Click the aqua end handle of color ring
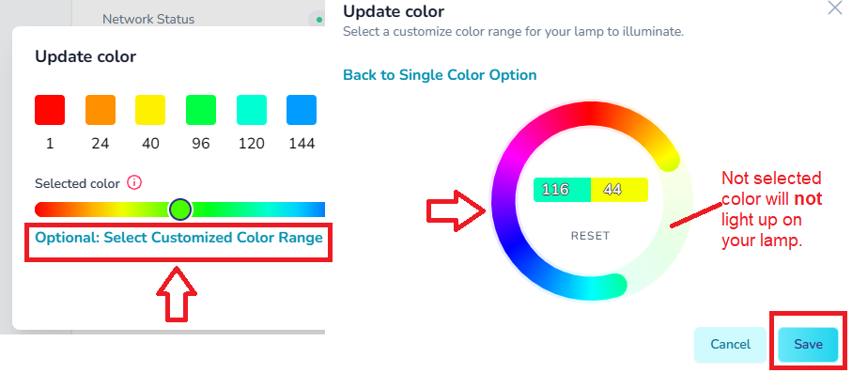This screenshot has width=852, height=373. point(615,285)
